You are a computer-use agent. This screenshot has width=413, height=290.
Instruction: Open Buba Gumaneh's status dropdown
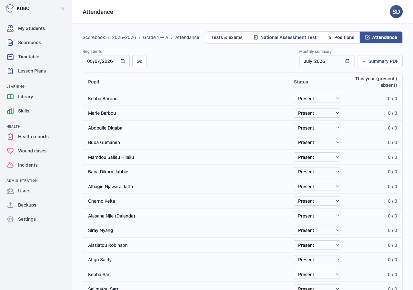(x=317, y=142)
